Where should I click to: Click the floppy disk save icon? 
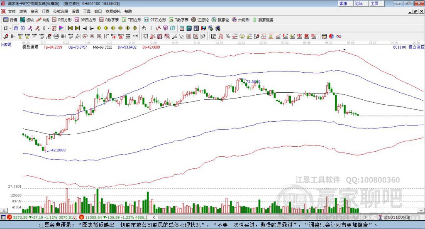203,28
